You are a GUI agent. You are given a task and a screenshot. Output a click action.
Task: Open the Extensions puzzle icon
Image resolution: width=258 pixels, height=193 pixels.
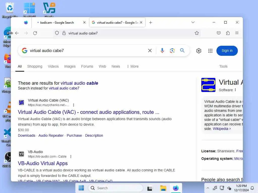pos(228,33)
